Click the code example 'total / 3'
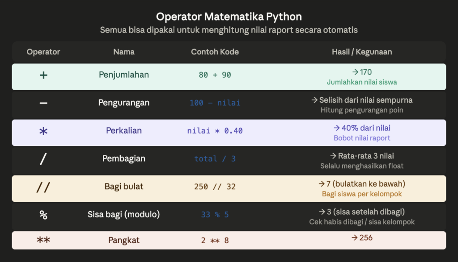Screen dimensions: 458x262 pyautogui.click(x=215, y=159)
